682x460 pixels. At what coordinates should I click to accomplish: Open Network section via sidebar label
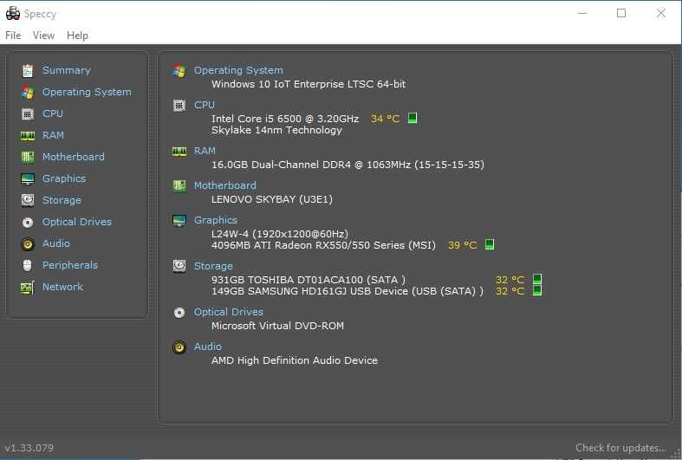pos(62,287)
